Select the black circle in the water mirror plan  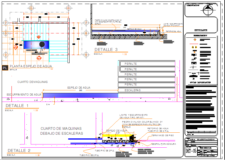[x=42, y=44]
